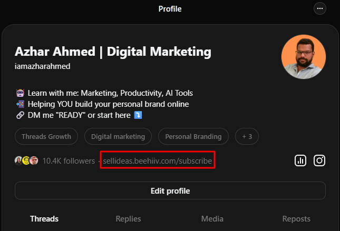340x231 pixels.
Task: Click the down arrow emoji in bio
Action: (x=139, y=115)
